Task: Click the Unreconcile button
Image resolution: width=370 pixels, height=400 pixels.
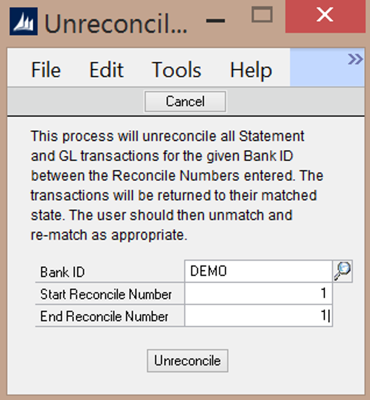Action: pyautogui.click(x=187, y=361)
